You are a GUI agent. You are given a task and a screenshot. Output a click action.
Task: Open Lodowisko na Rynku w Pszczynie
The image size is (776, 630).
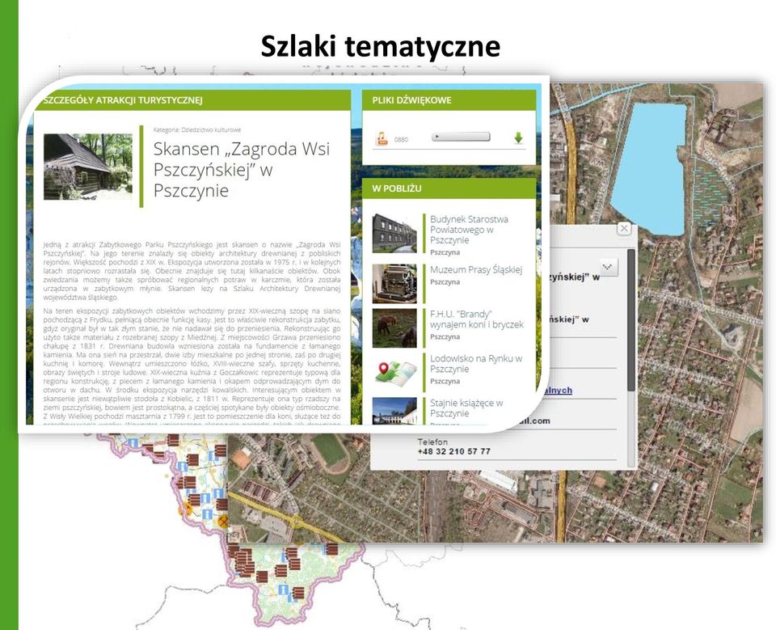(x=476, y=364)
